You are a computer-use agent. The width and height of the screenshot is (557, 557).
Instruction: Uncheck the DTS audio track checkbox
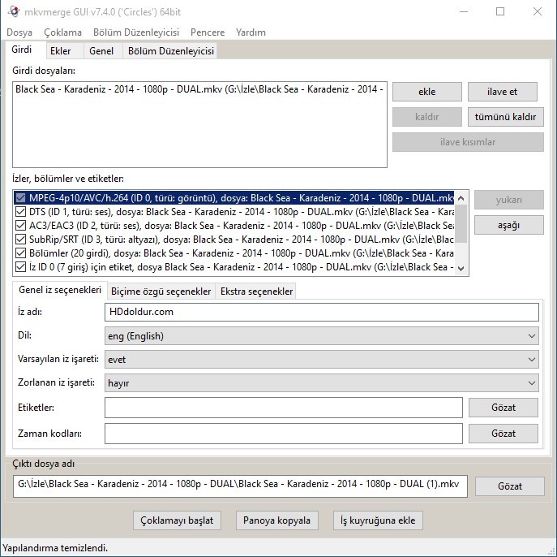(21, 212)
